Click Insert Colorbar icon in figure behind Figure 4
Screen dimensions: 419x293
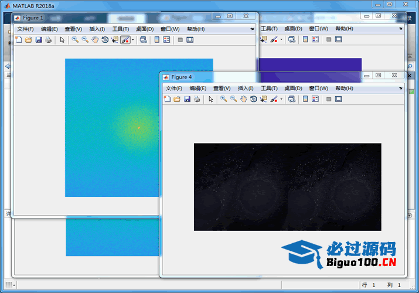(x=305, y=39)
